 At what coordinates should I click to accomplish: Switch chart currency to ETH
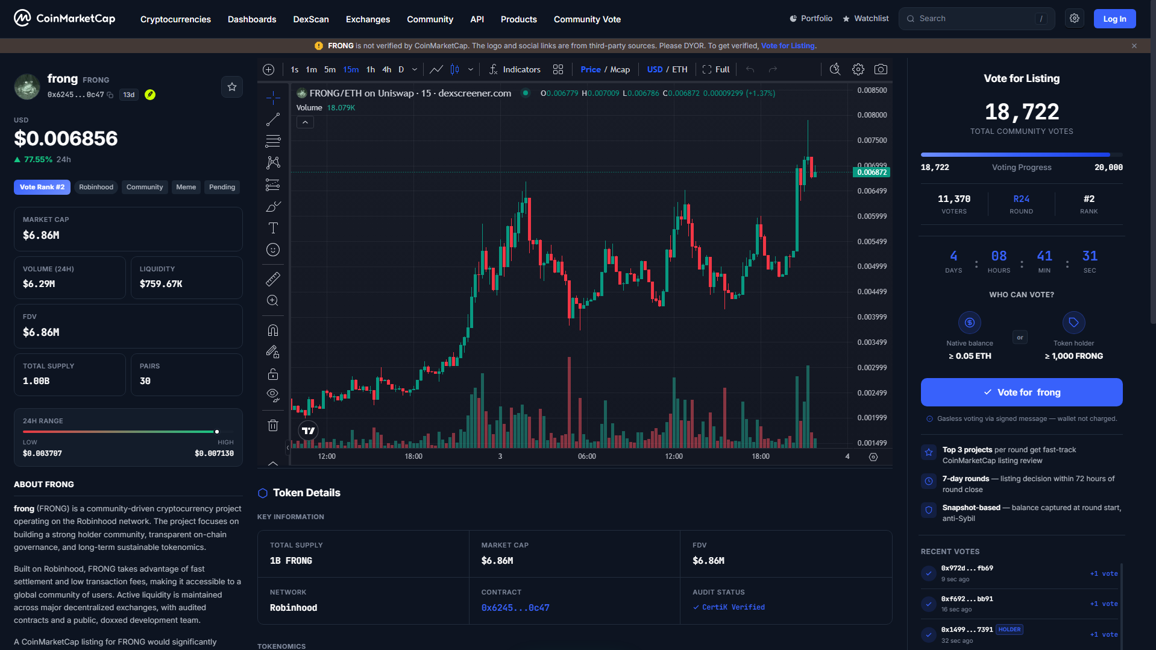point(680,69)
